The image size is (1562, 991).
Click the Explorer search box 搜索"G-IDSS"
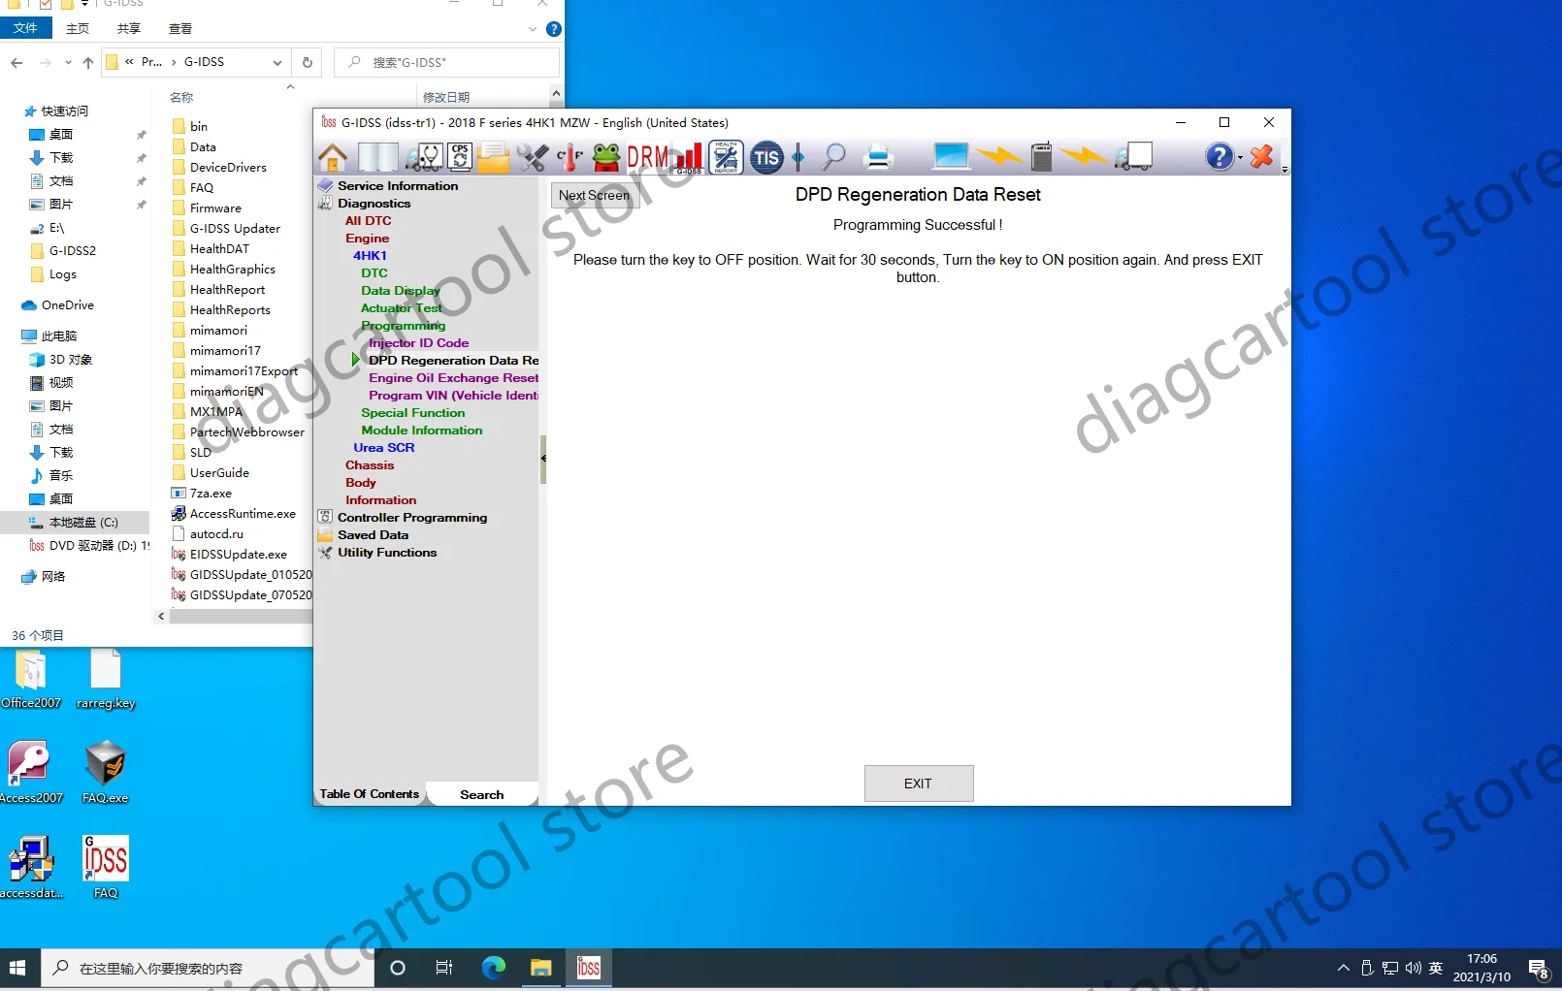point(448,63)
